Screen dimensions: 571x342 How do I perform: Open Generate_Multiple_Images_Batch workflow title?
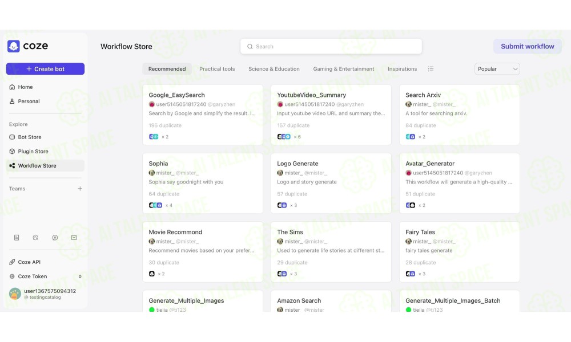pyautogui.click(x=453, y=300)
